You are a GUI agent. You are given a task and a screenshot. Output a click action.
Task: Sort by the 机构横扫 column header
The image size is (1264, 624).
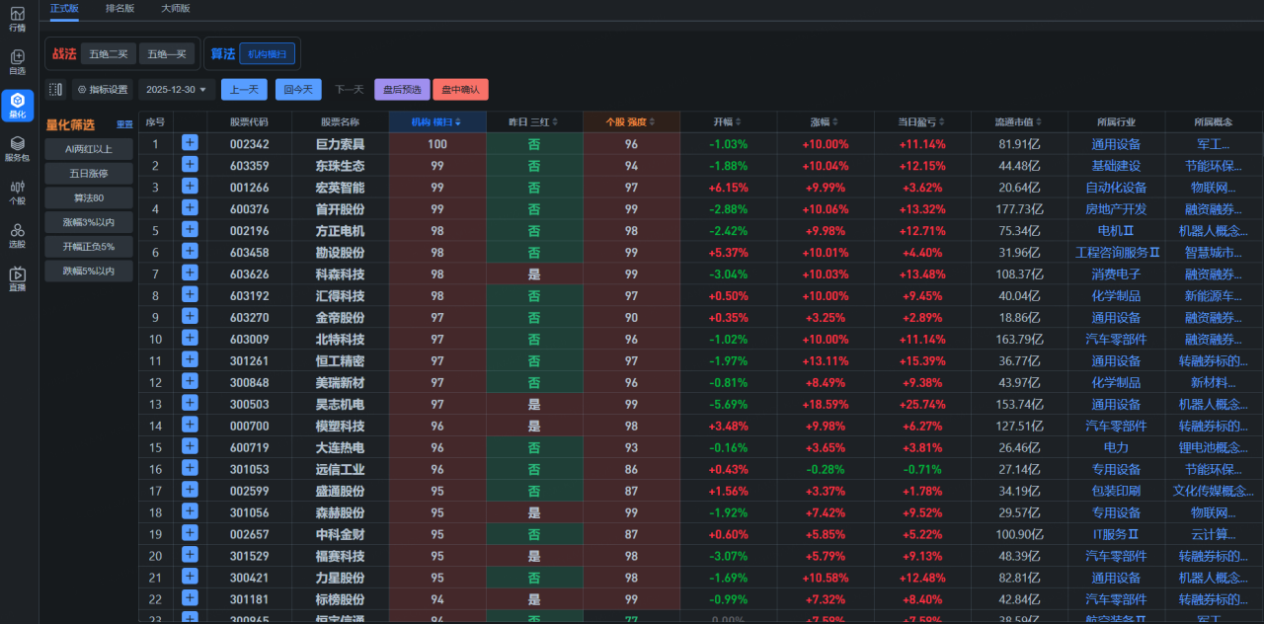(x=436, y=121)
